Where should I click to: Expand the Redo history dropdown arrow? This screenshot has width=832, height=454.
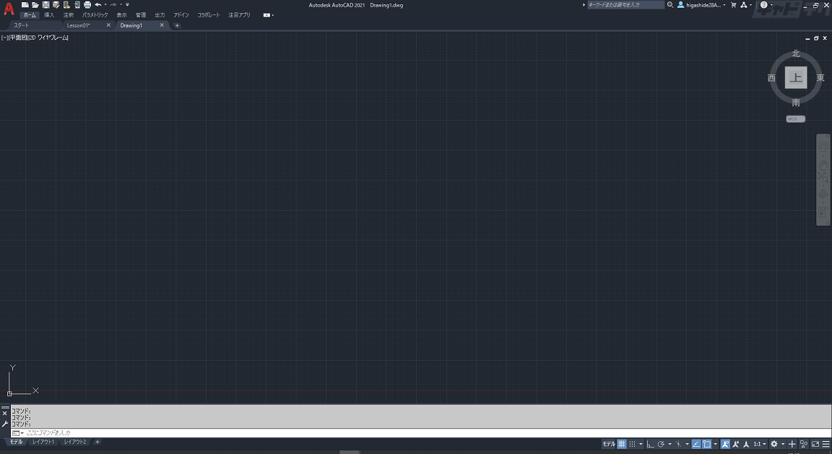(121, 5)
